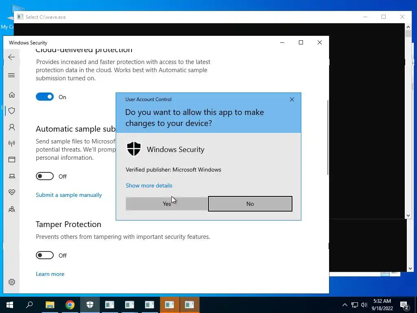The image size is (417, 313).
Task: Click Yes in the UAC prompt
Action: (x=167, y=204)
